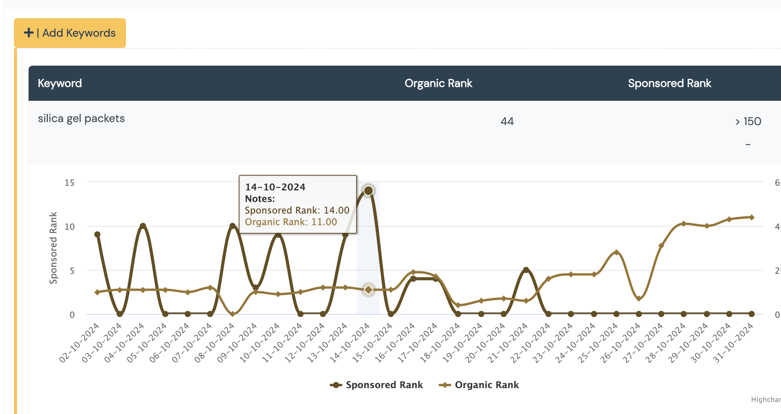Click the organic rank dip on 26-10-2024
This screenshot has height=414, width=781.
click(639, 299)
